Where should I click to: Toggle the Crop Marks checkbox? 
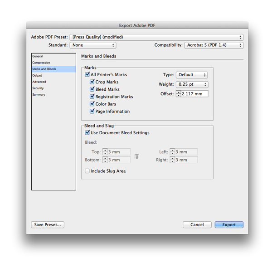pos(92,82)
